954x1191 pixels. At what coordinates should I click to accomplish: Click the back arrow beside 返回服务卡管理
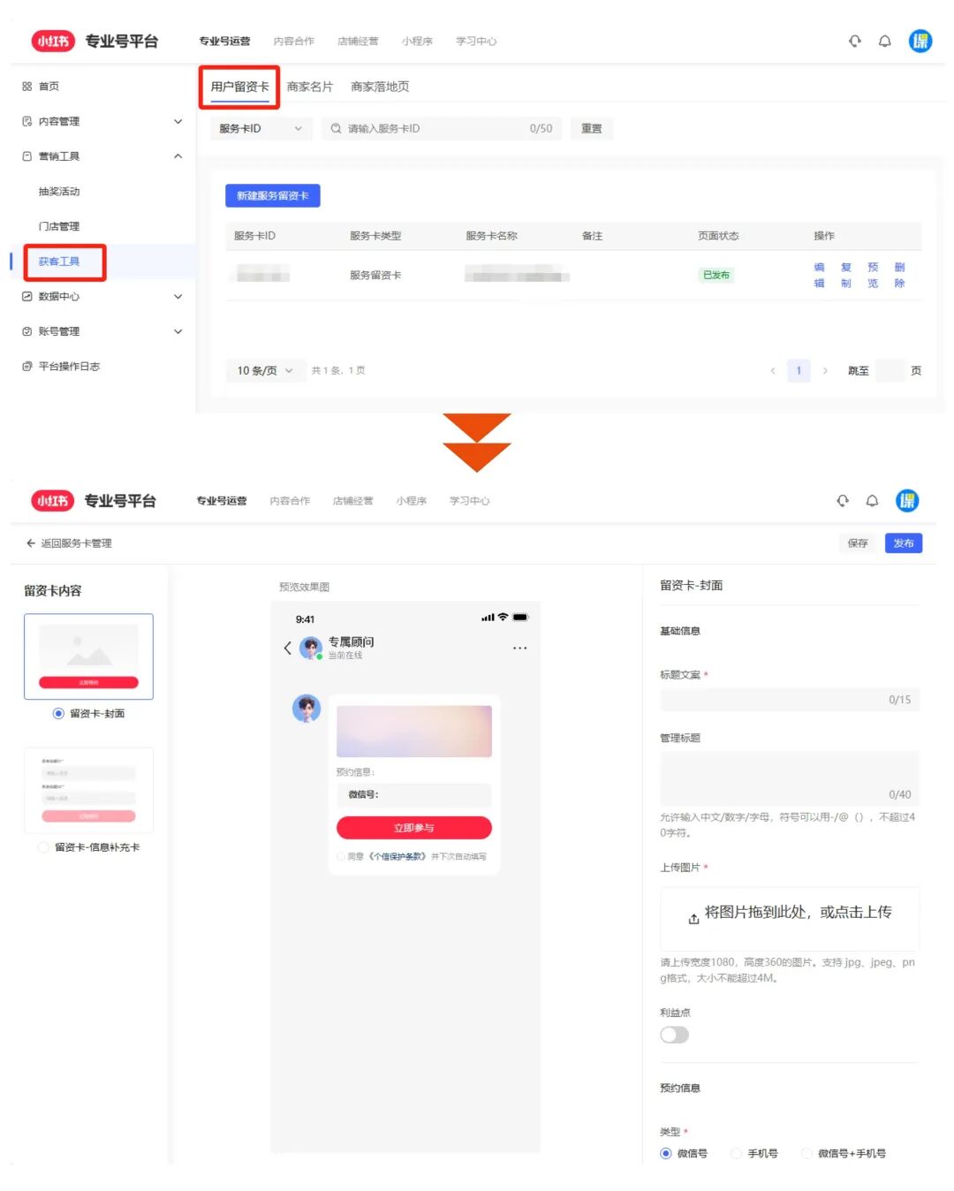pos(30,542)
